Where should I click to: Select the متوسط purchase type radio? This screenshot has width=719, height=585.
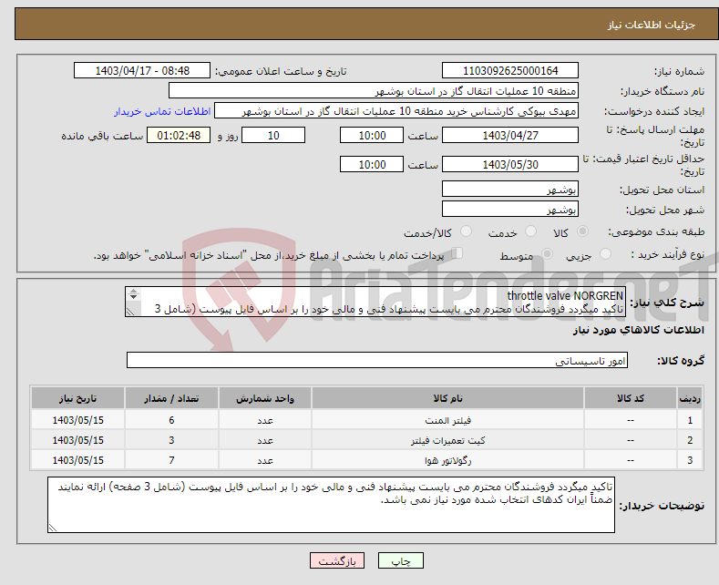tap(547, 253)
